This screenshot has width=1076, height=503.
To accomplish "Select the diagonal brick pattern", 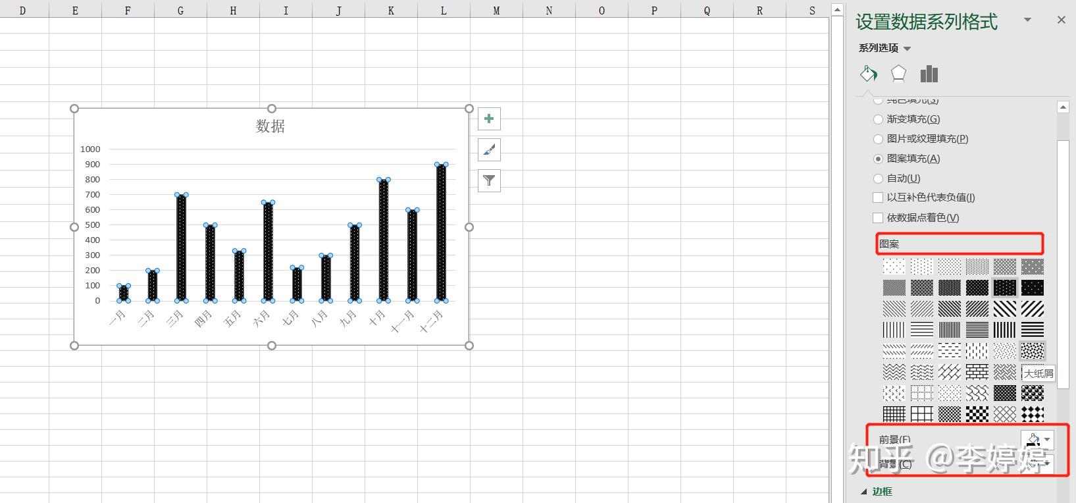I will pyautogui.click(x=950, y=372).
